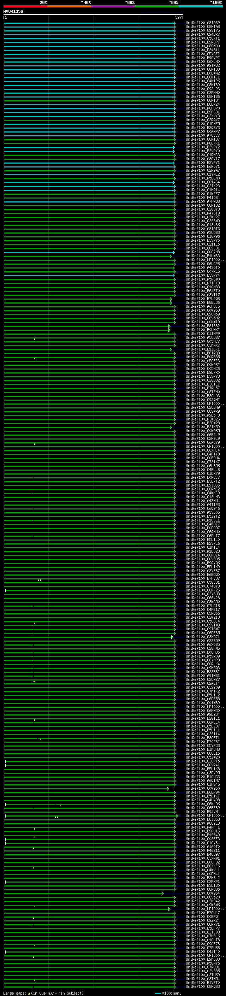Open hit UniRef100_Q8KTA8
The height and width of the screenshot is (996, 226).
coord(203,27)
